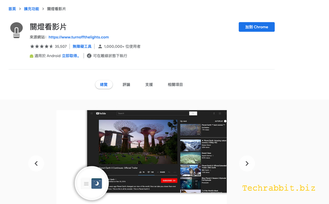Click the green Android icon
329x204 pixels.
click(31, 56)
